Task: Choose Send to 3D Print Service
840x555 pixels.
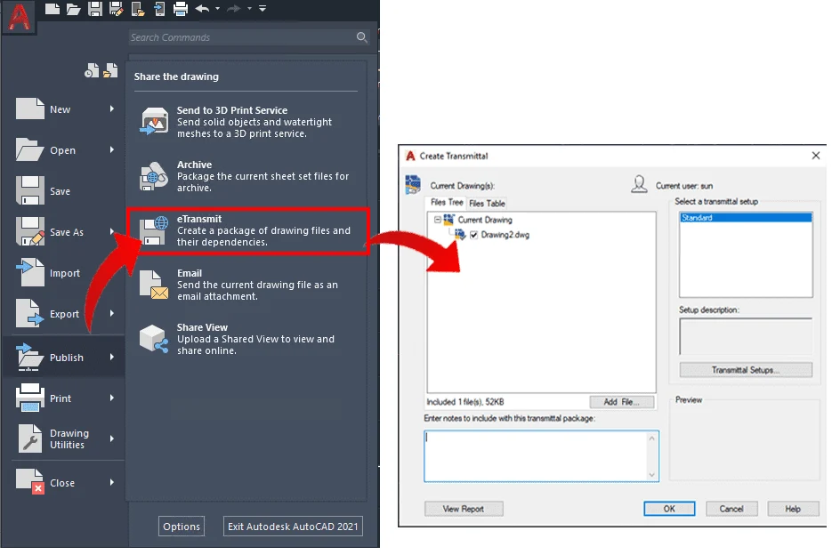Action: 247,122
